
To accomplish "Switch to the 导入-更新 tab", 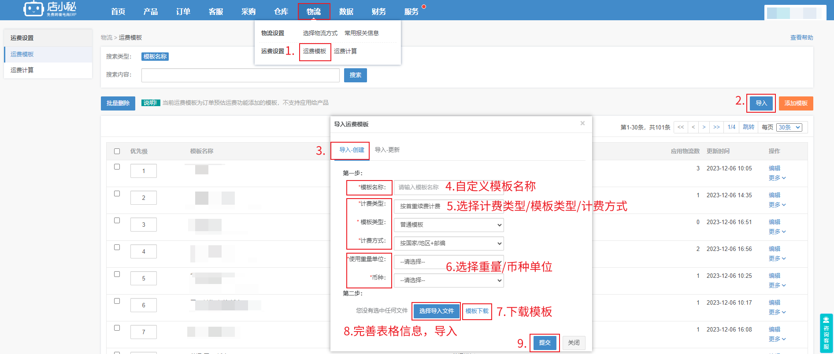I will click(387, 150).
